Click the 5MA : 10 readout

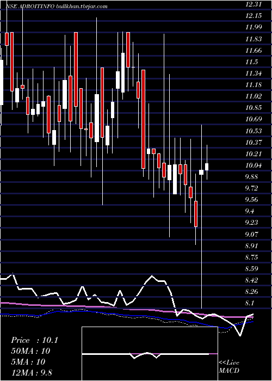click(x=28, y=362)
